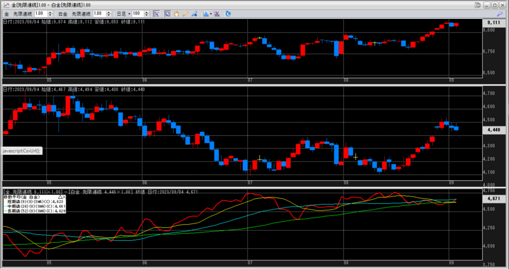Adjust the platinum multiplier spinner arrows

coord(109,13)
